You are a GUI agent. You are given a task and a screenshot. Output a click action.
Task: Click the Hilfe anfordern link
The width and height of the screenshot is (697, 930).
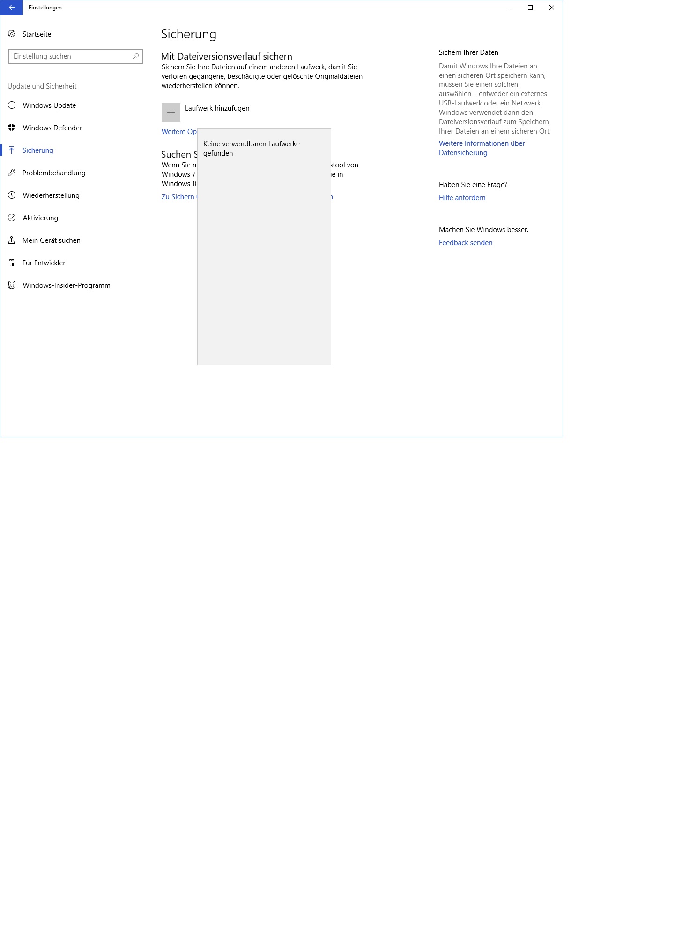click(462, 198)
